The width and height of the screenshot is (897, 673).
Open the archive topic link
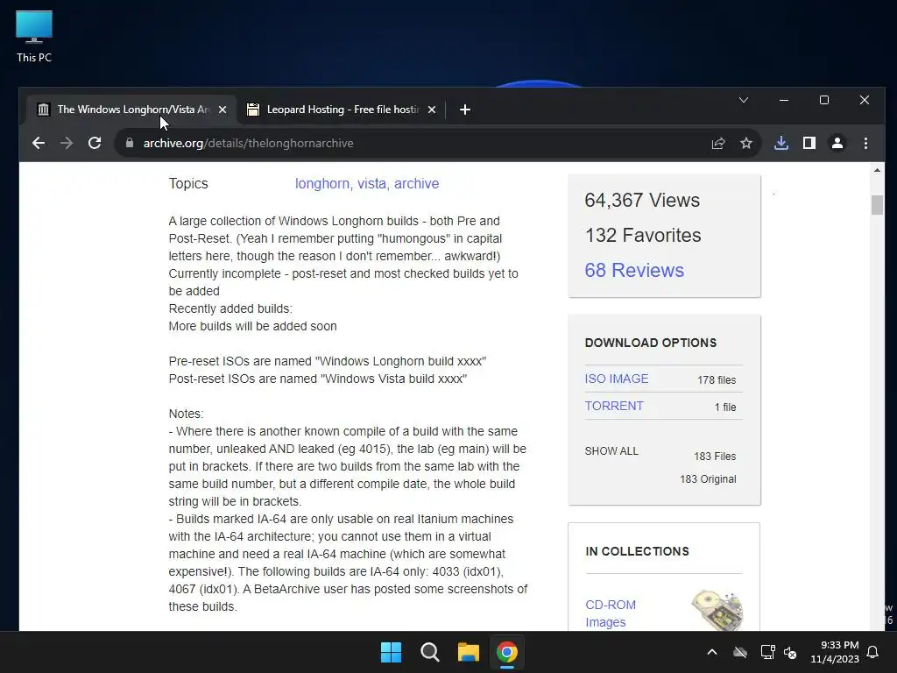[x=416, y=184]
